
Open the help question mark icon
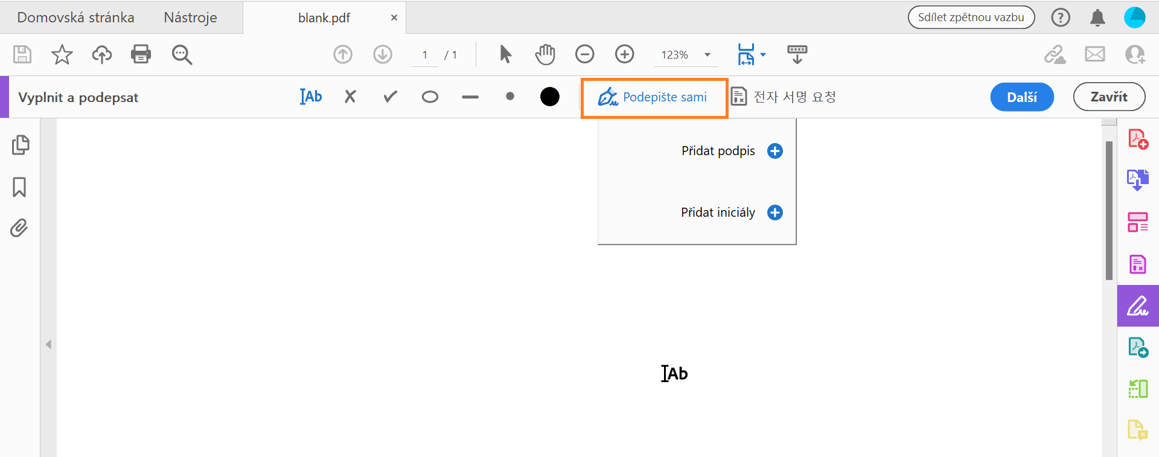[x=1061, y=18]
